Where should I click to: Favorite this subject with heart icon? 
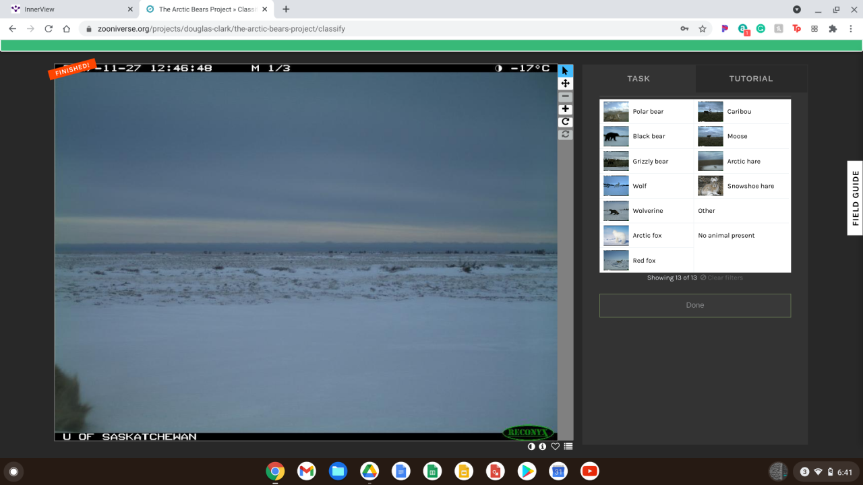click(556, 447)
